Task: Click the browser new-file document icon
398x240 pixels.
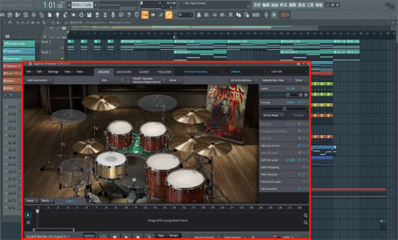Action: tap(50, 15)
